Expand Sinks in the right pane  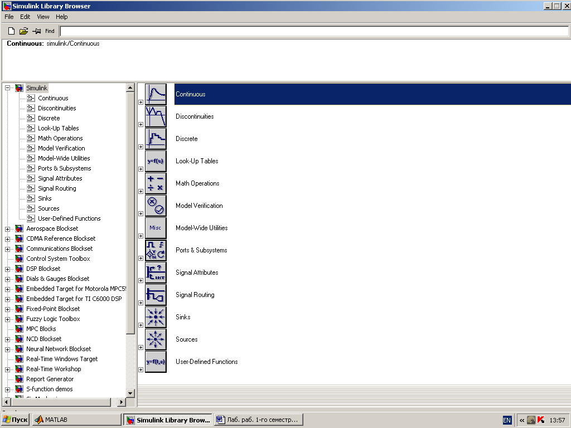pyautogui.click(x=141, y=325)
